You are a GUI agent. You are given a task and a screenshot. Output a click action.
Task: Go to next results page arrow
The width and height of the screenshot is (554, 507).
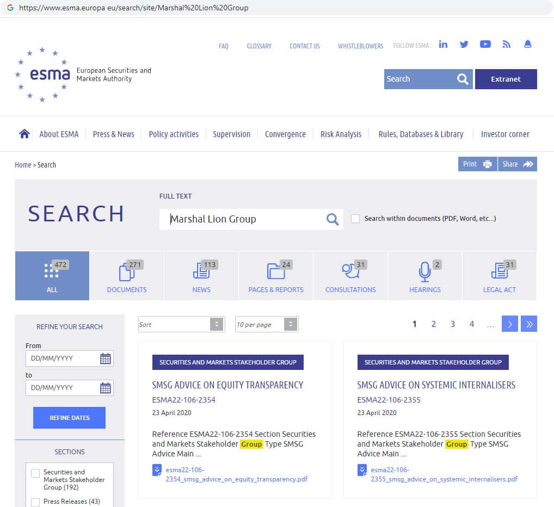click(509, 324)
